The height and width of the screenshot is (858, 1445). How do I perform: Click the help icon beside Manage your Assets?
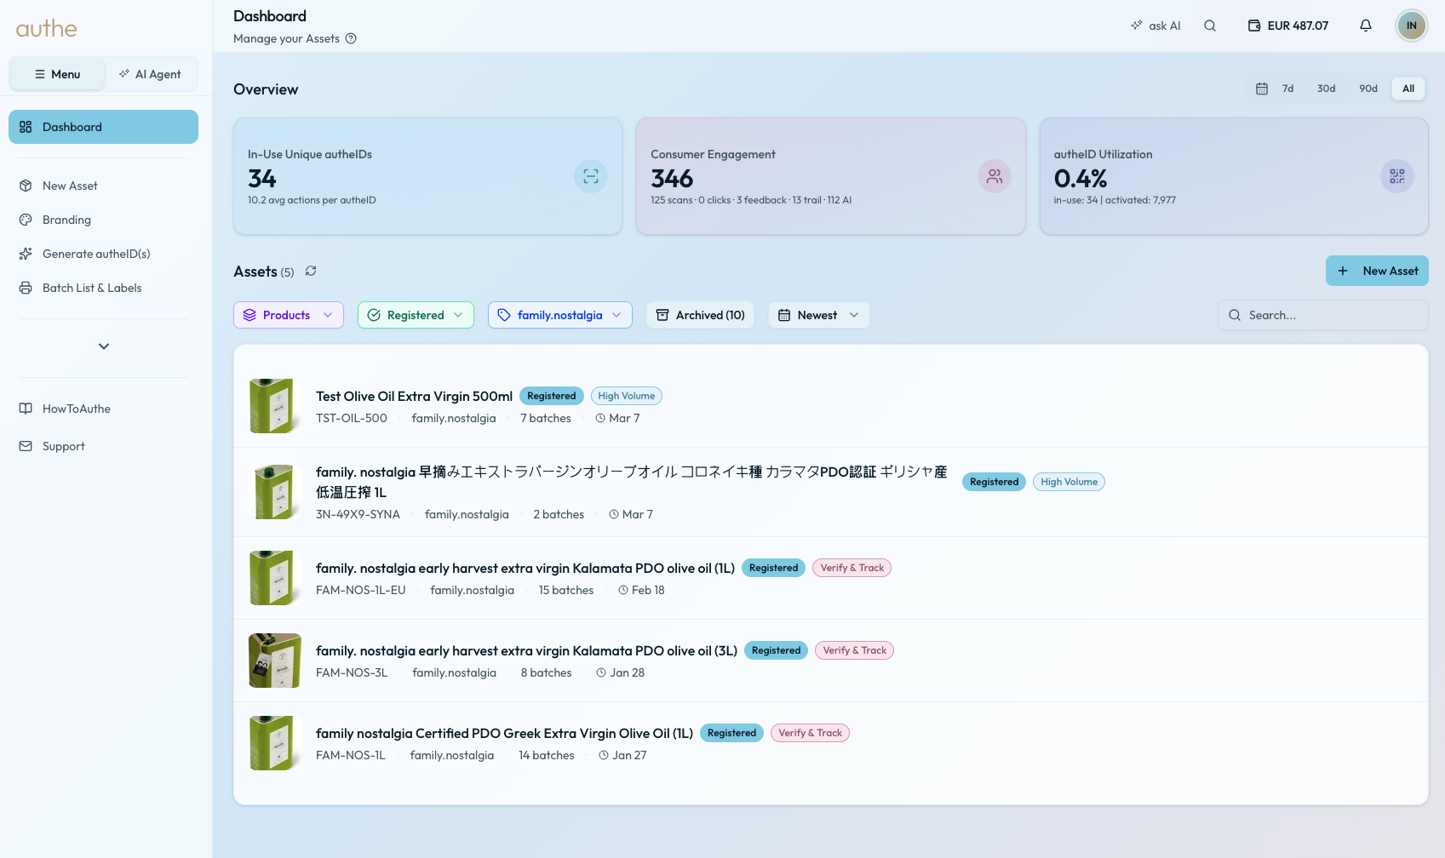[x=351, y=38]
